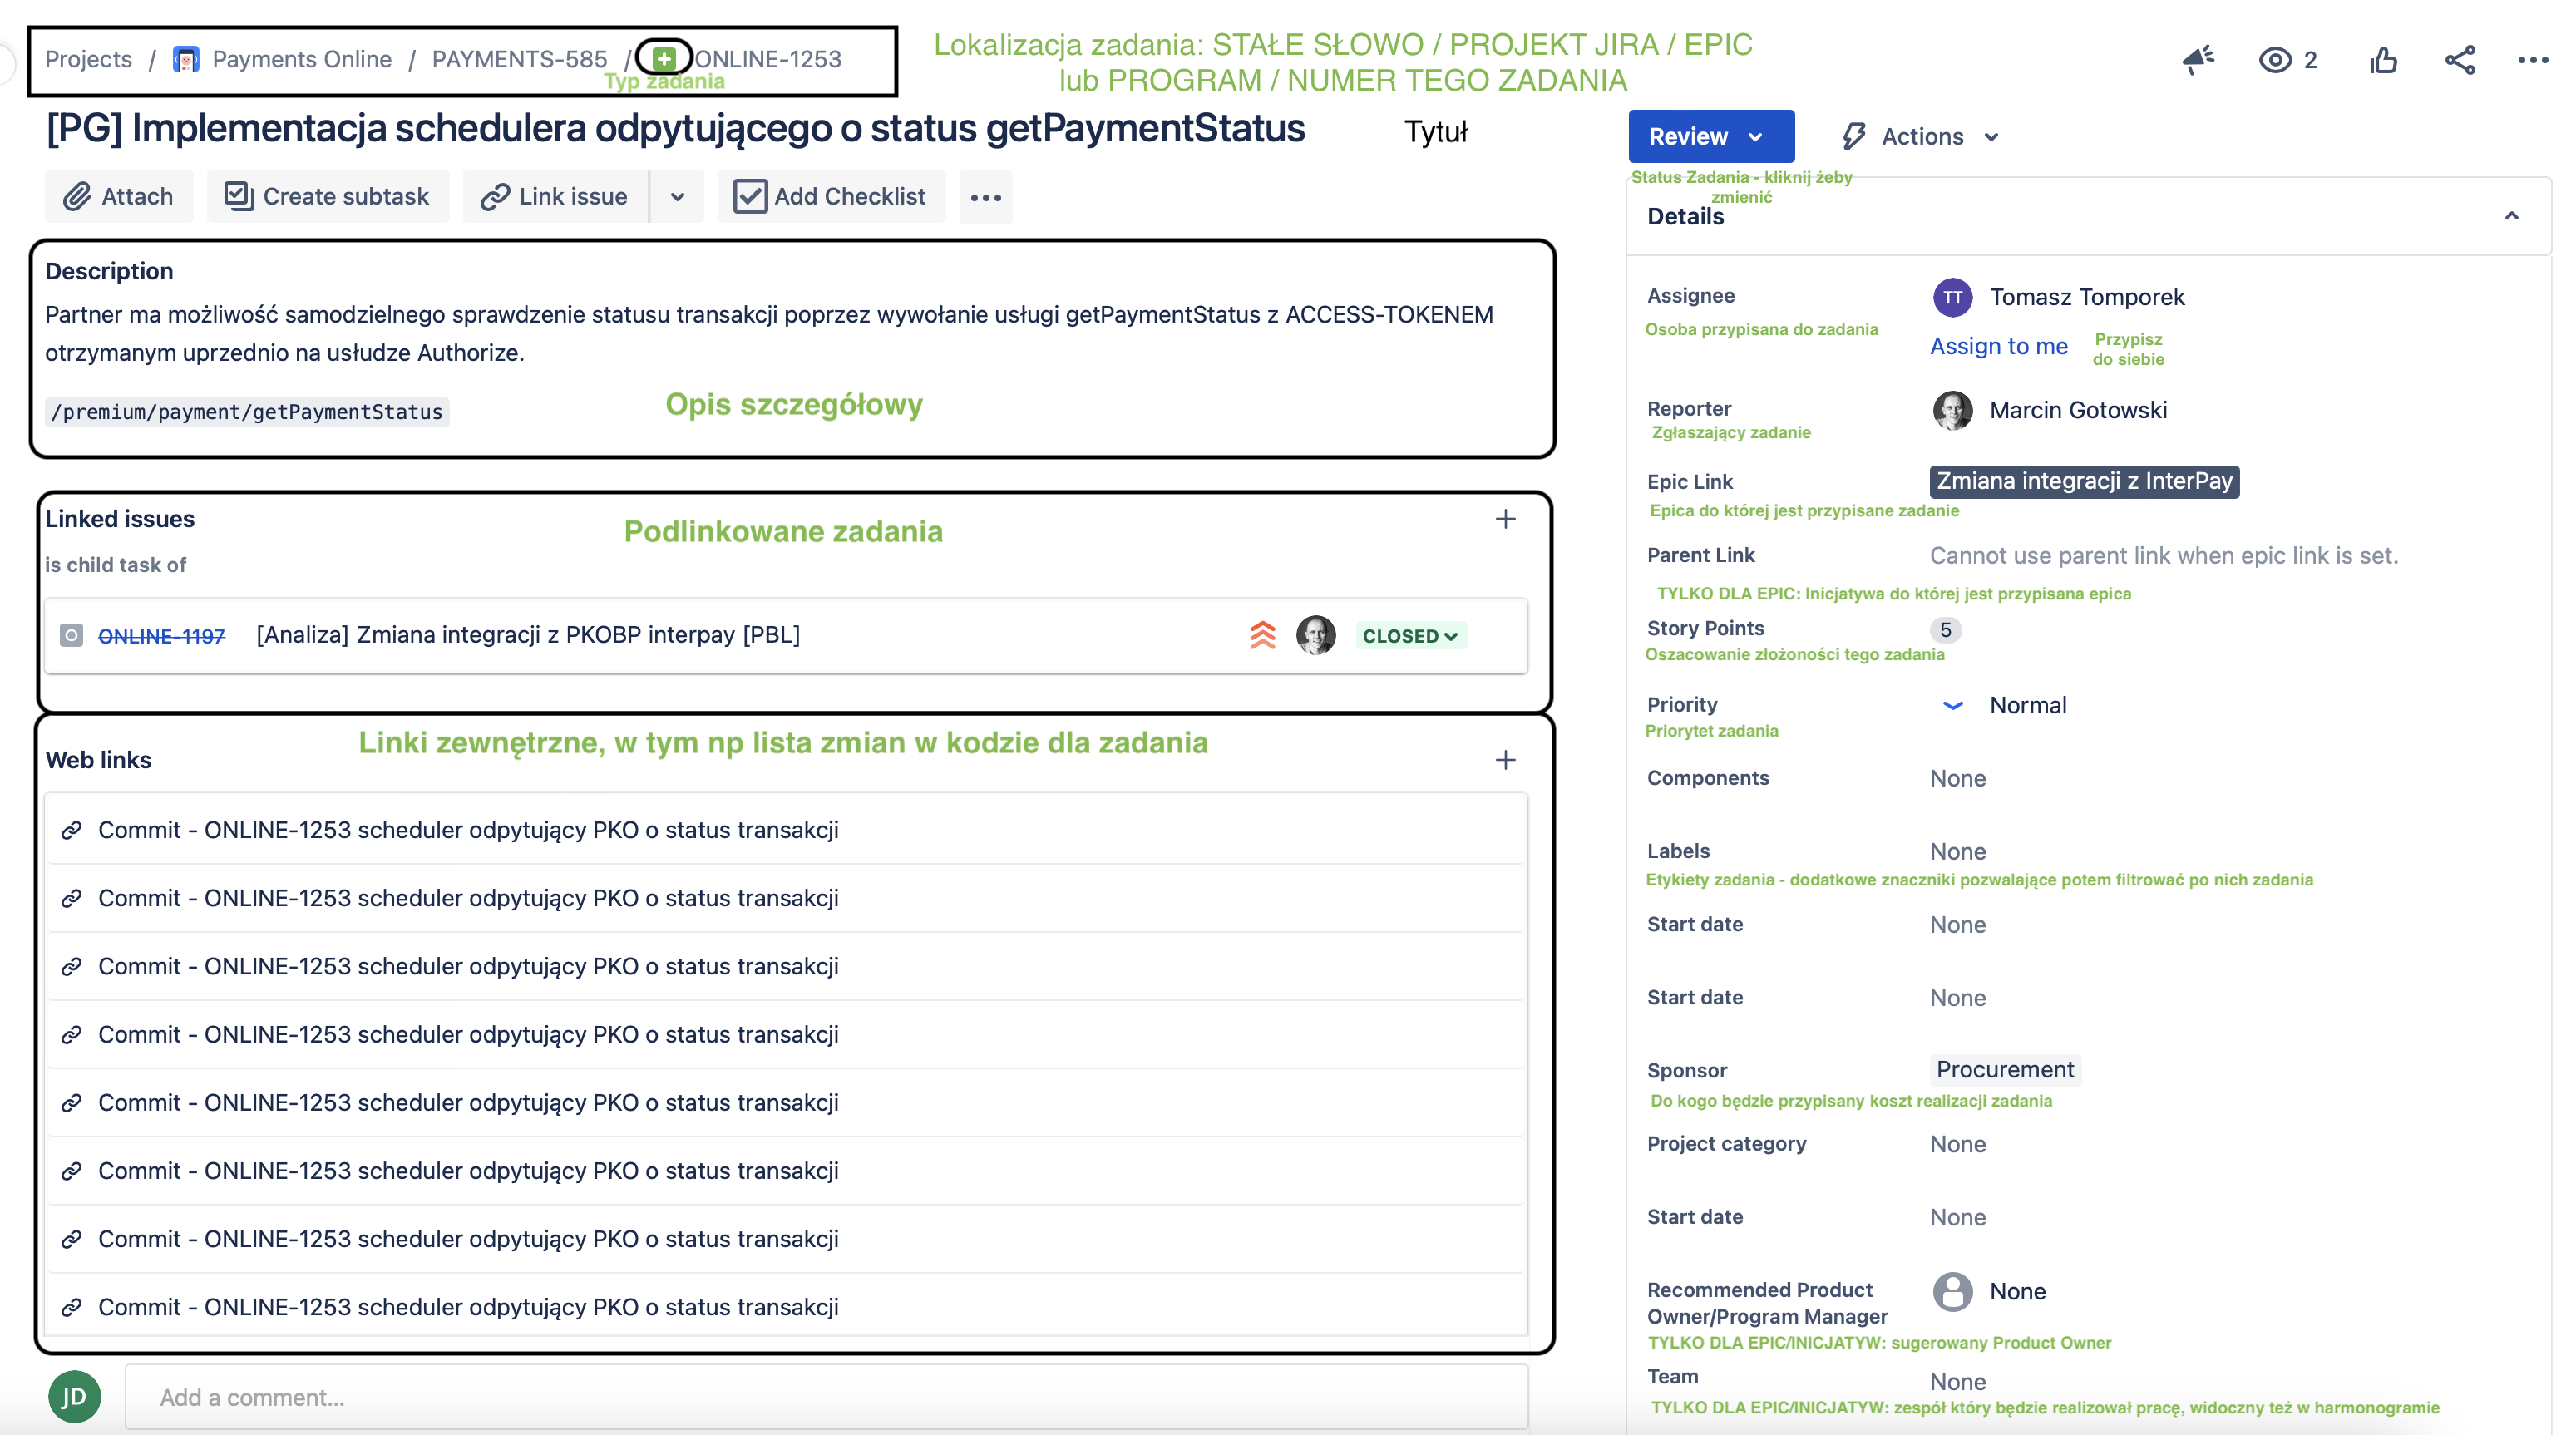Open the linked issue ONLINE-1197

[x=161, y=634]
